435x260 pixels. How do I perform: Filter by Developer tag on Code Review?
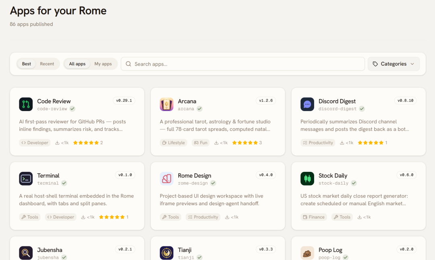(35, 143)
